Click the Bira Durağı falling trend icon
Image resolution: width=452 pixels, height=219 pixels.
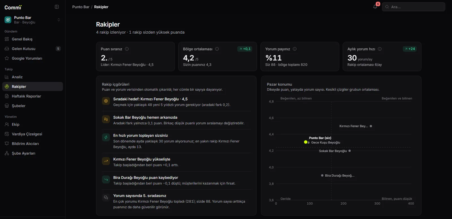point(106,179)
